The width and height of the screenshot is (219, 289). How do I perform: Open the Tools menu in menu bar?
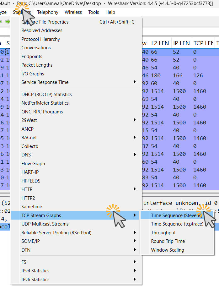click(x=93, y=12)
